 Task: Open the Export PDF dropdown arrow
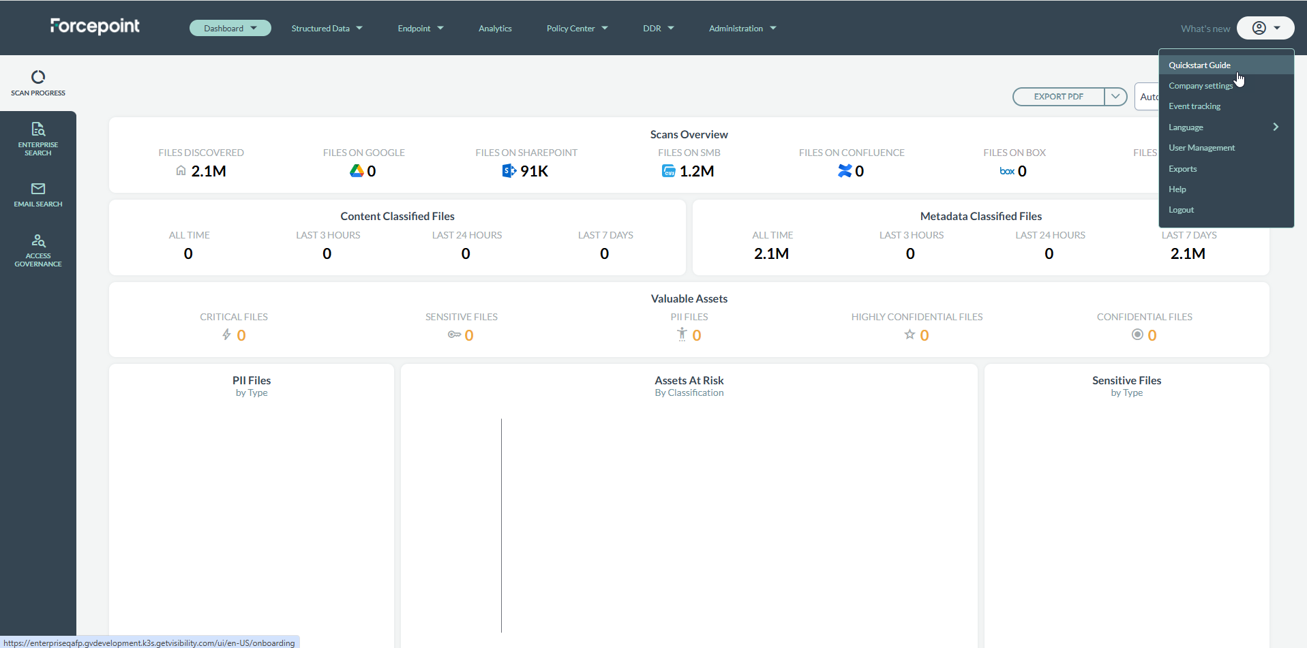pos(1115,97)
